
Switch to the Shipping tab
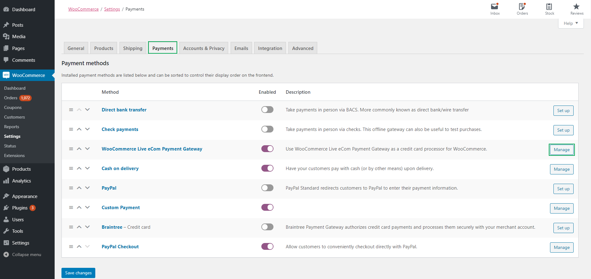[x=133, y=48]
